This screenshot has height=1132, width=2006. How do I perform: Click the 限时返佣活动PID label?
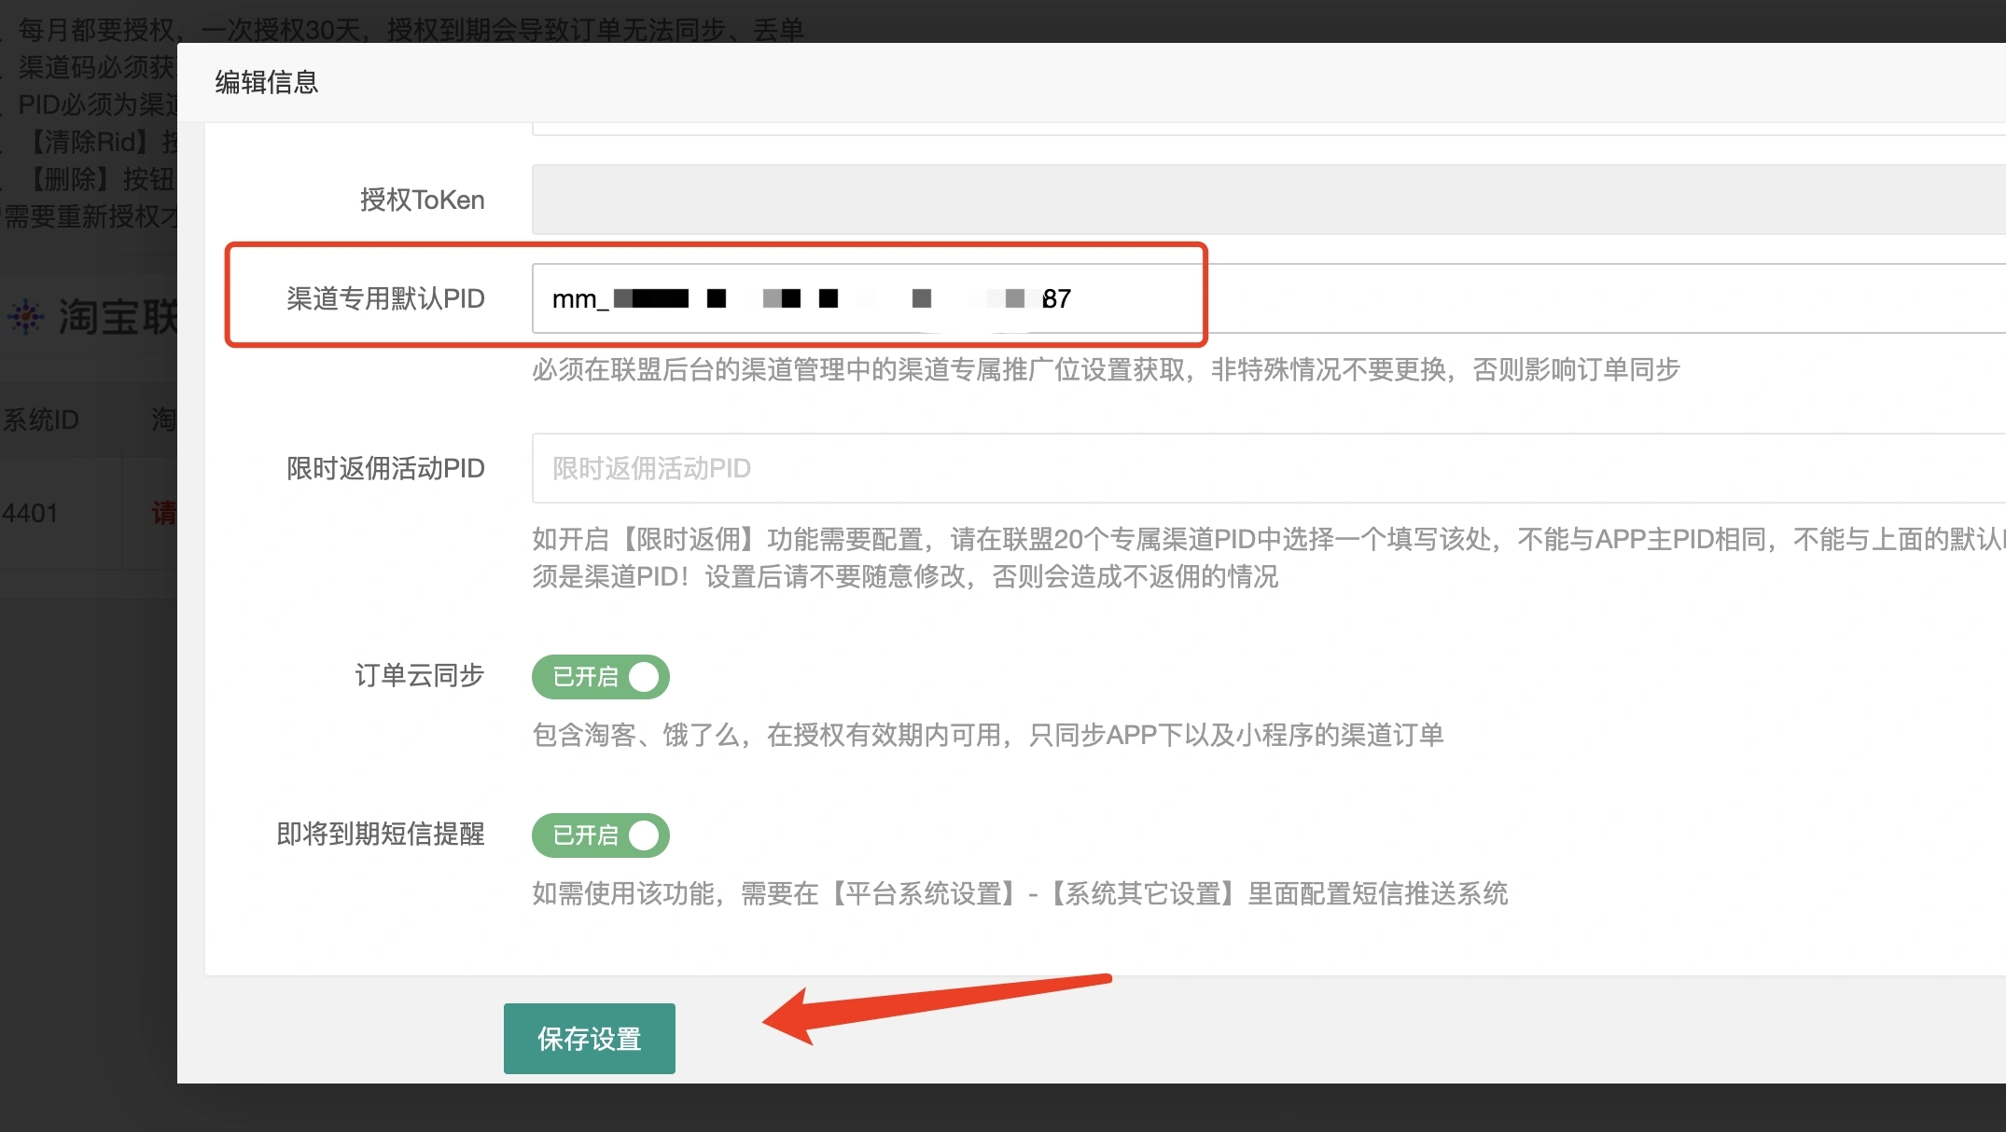pos(384,468)
